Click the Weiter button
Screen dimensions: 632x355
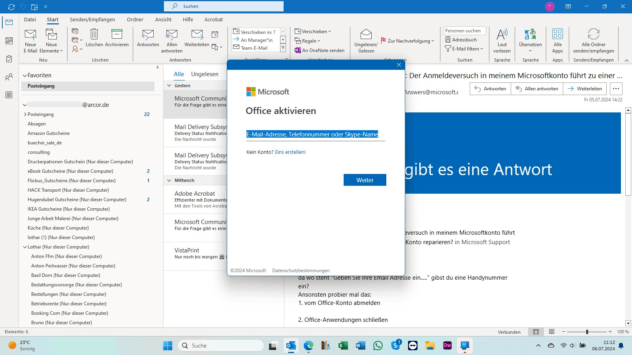365,180
